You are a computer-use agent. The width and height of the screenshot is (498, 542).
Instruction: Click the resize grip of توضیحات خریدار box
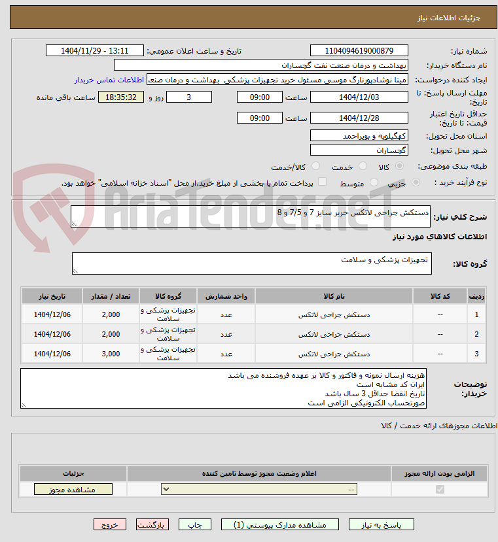tap(24, 405)
